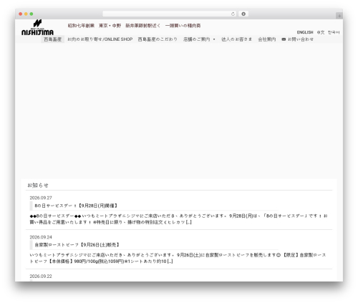Click the 2026.09.22 date text

coord(41,276)
